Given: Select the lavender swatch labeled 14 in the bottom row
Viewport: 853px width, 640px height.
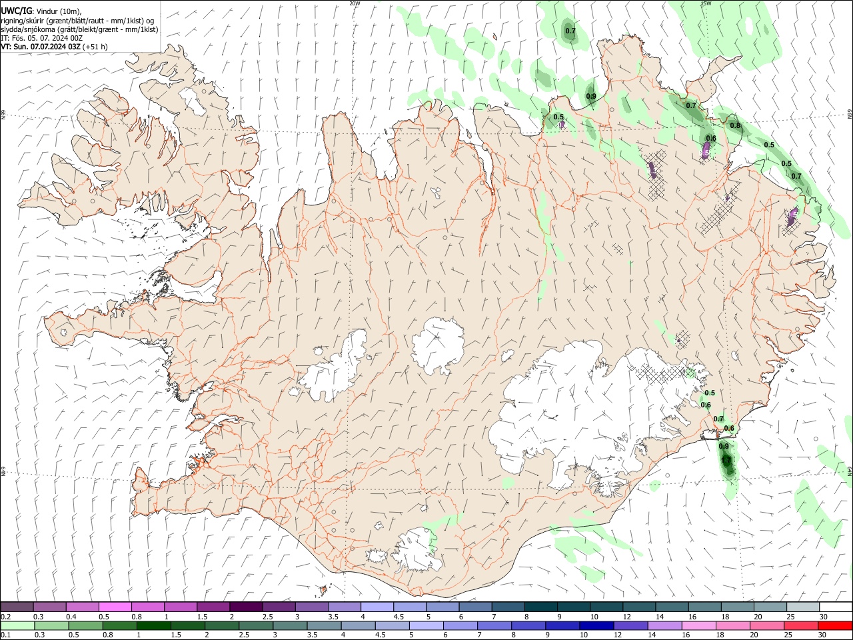Looking at the screenshot, I should [665, 626].
